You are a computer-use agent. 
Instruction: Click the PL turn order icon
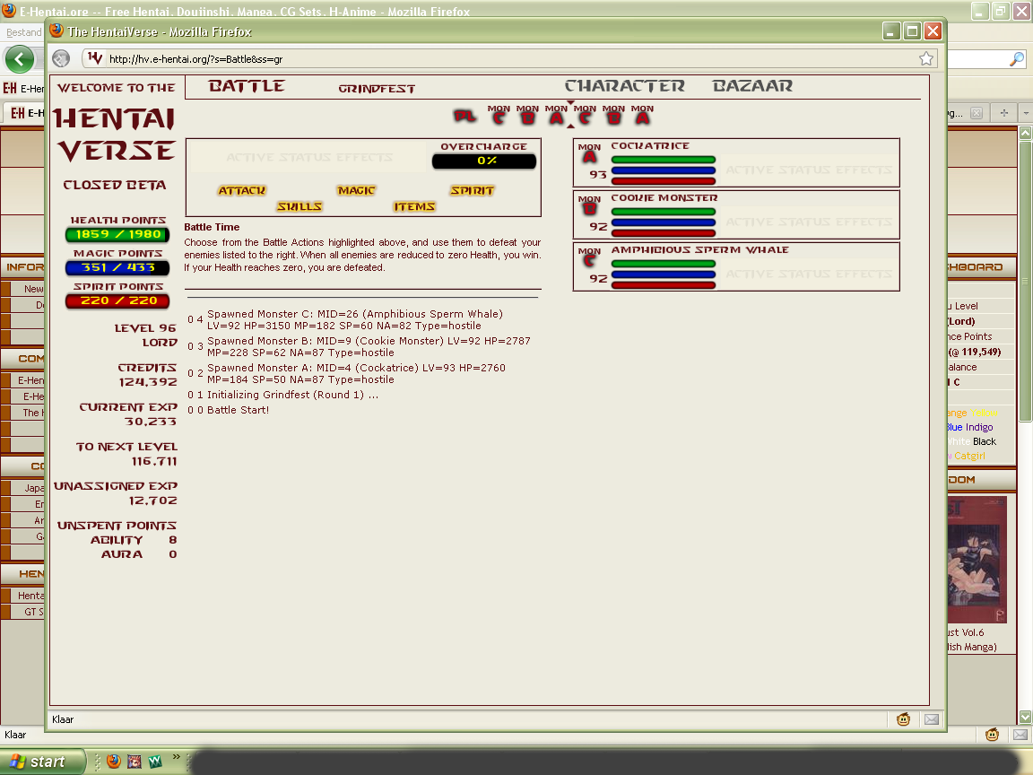click(464, 117)
